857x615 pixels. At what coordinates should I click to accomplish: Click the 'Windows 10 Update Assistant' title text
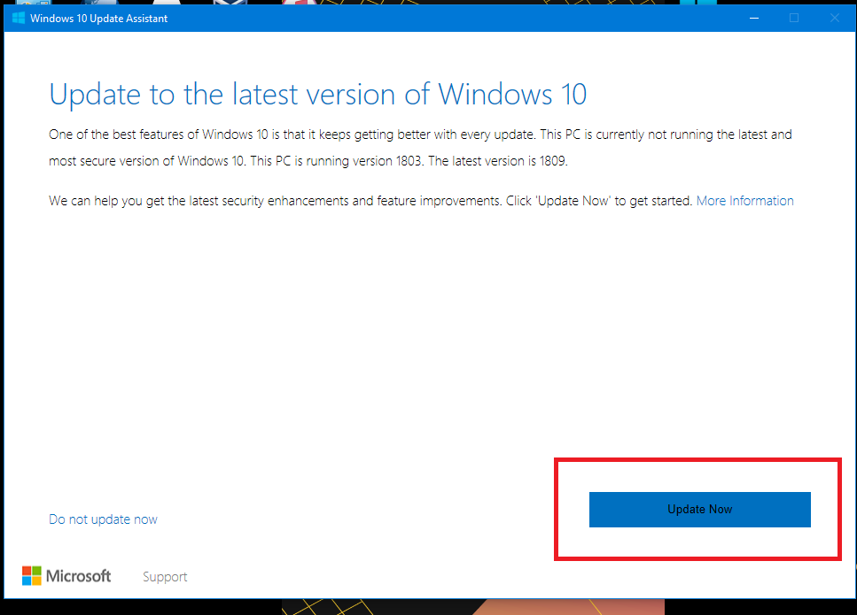click(x=99, y=18)
